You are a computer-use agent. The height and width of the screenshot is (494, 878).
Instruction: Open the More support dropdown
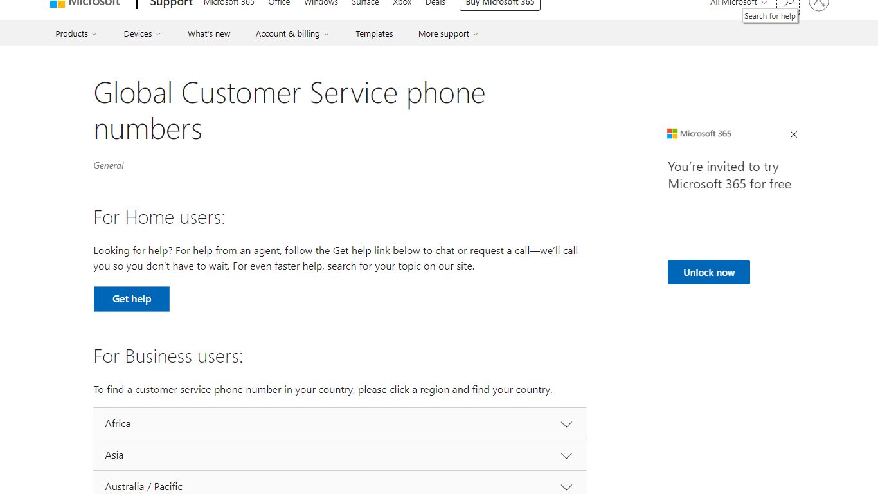click(x=448, y=34)
